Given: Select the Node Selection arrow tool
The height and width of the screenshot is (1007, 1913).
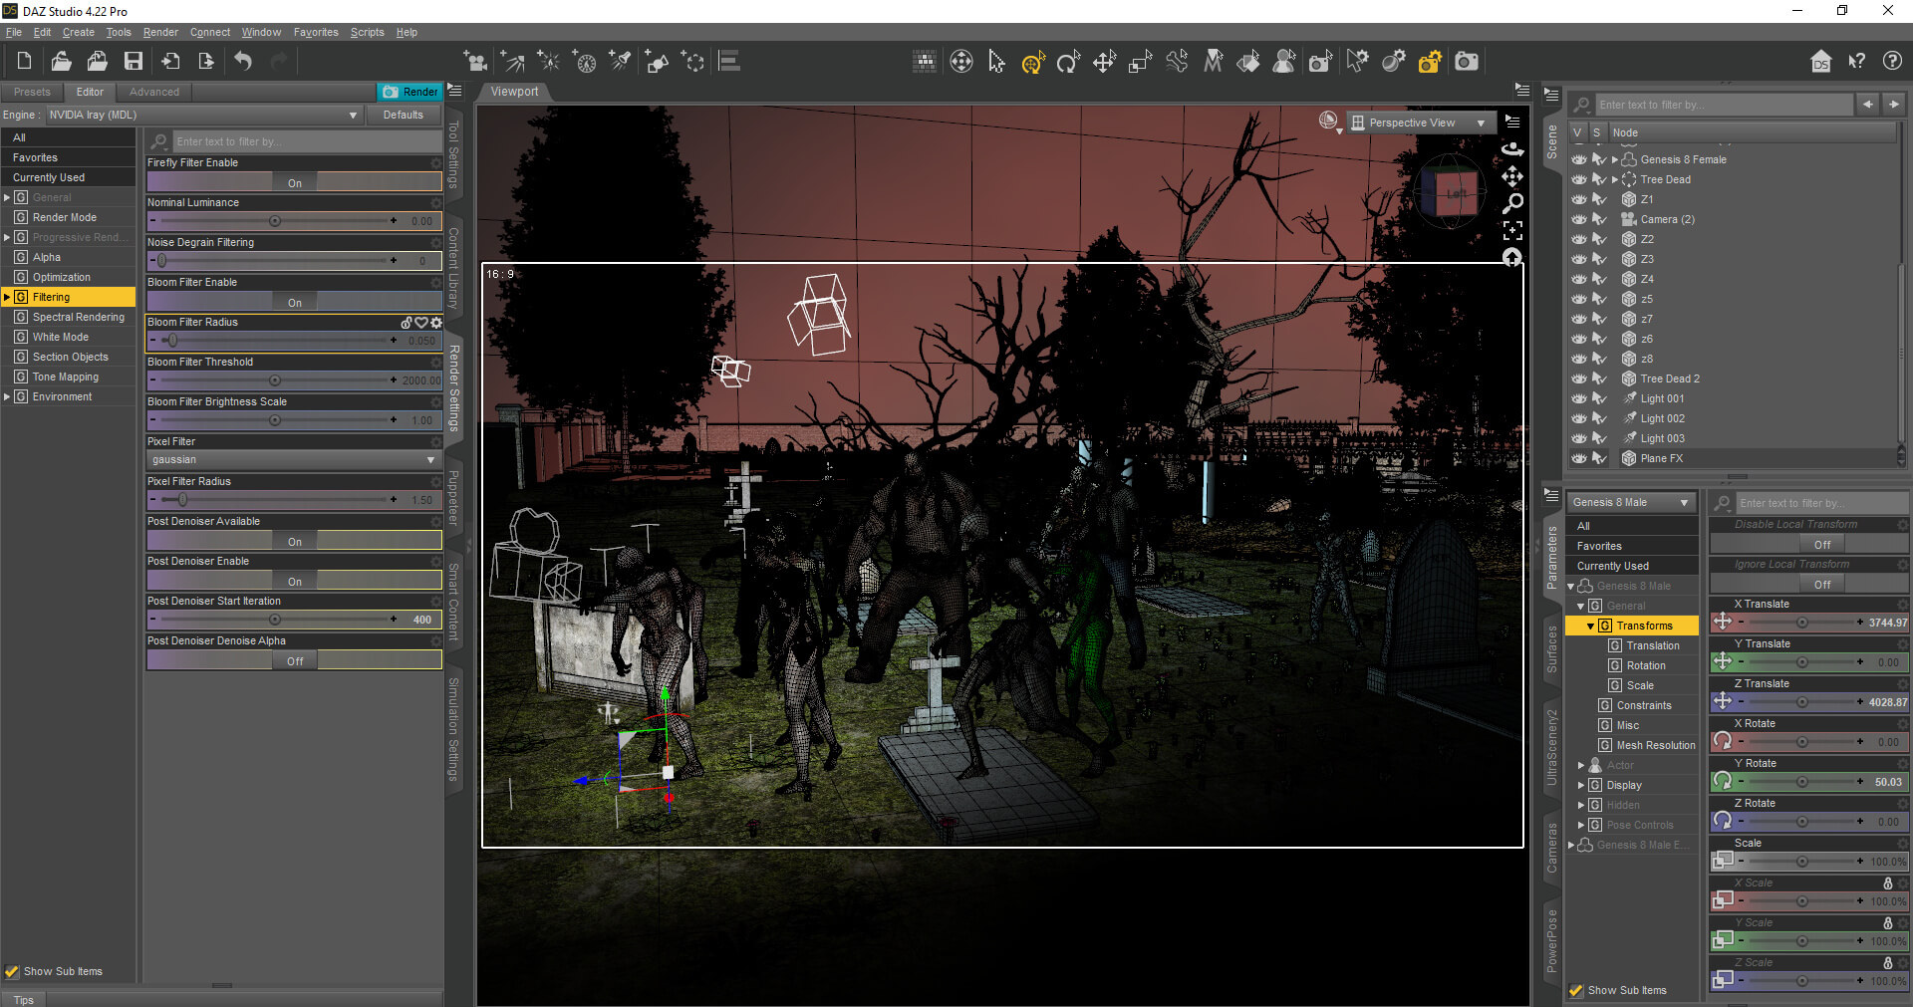Looking at the screenshot, I should [996, 62].
